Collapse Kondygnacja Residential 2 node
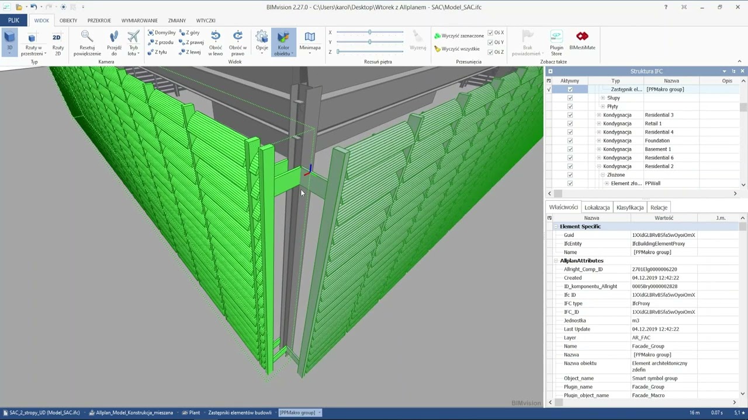Image resolution: width=748 pixels, height=420 pixels. click(598, 166)
